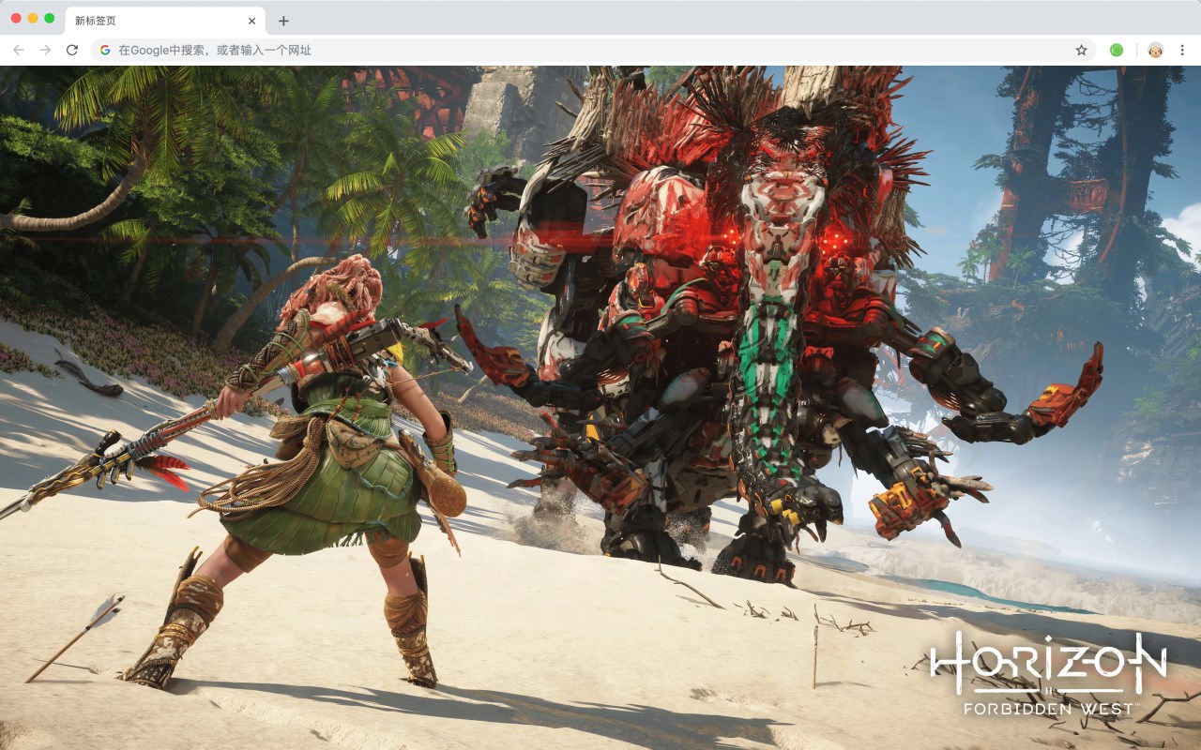Select the 新标签页 tab
The height and width of the screenshot is (750, 1201).
click(165, 21)
